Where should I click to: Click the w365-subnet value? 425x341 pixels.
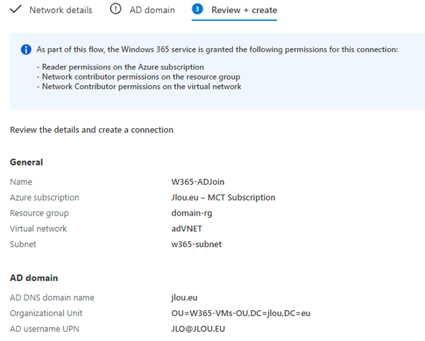pyautogui.click(x=197, y=244)
